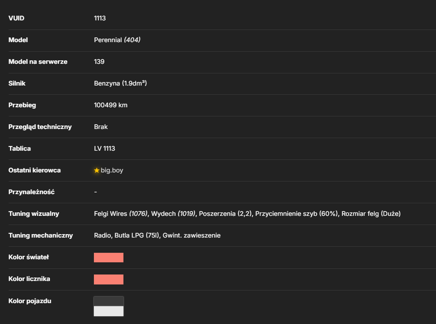Click the Przegląd techniczny label
Viewport: 436px width, 324px height.
pos(40,126)
